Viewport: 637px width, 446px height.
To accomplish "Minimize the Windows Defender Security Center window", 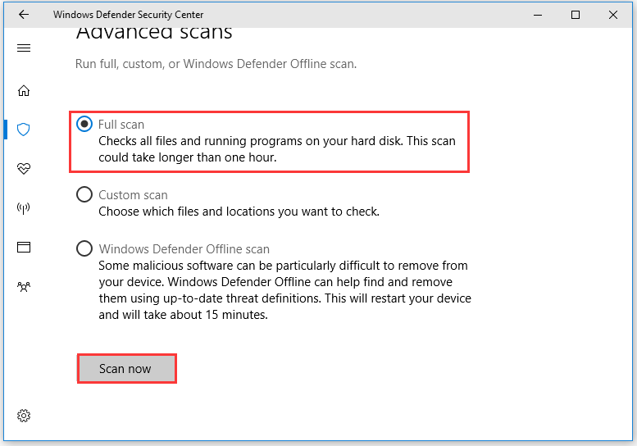I will 538,15.
